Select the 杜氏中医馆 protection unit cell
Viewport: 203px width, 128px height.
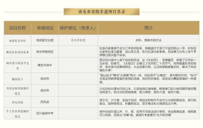pos(78,40)
